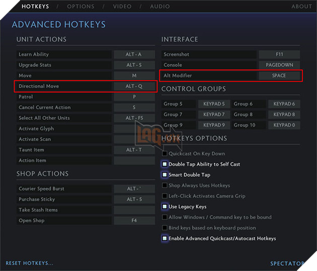Open the Audio settings tab
The width and height of the screenshot is (317, 271).
(160, 7)
